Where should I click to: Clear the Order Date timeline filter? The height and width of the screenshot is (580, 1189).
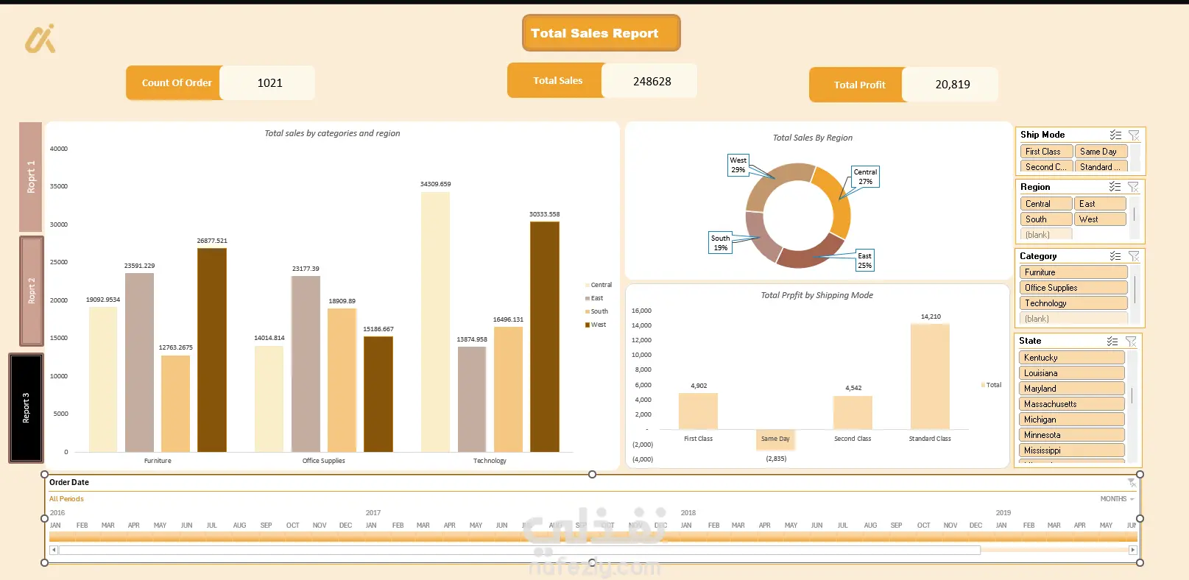1132,483
